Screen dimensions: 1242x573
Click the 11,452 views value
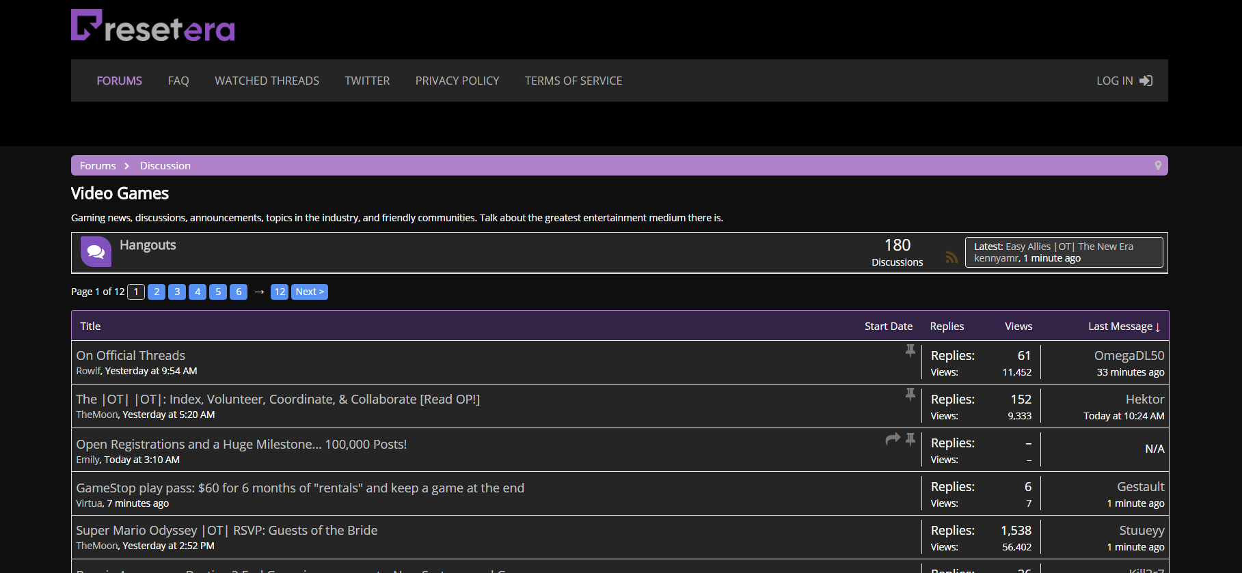click(x=1016, y=372)
